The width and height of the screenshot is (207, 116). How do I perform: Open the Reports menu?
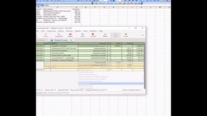(78, 31)
